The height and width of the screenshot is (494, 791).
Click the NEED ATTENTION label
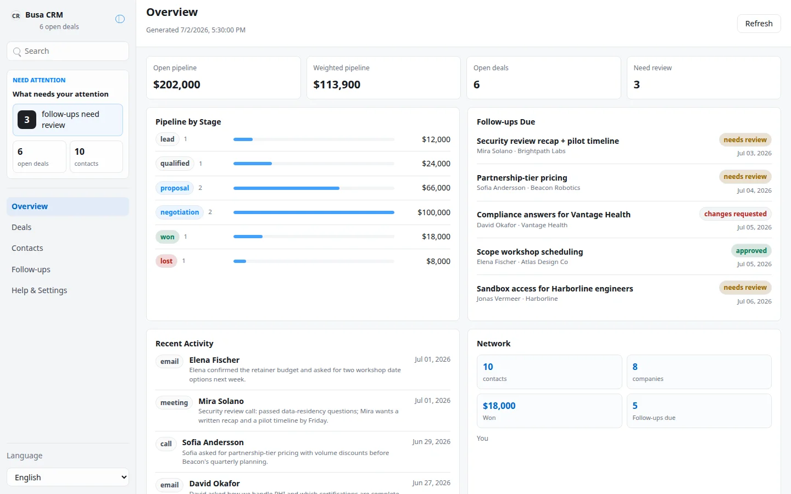(39, 80)
